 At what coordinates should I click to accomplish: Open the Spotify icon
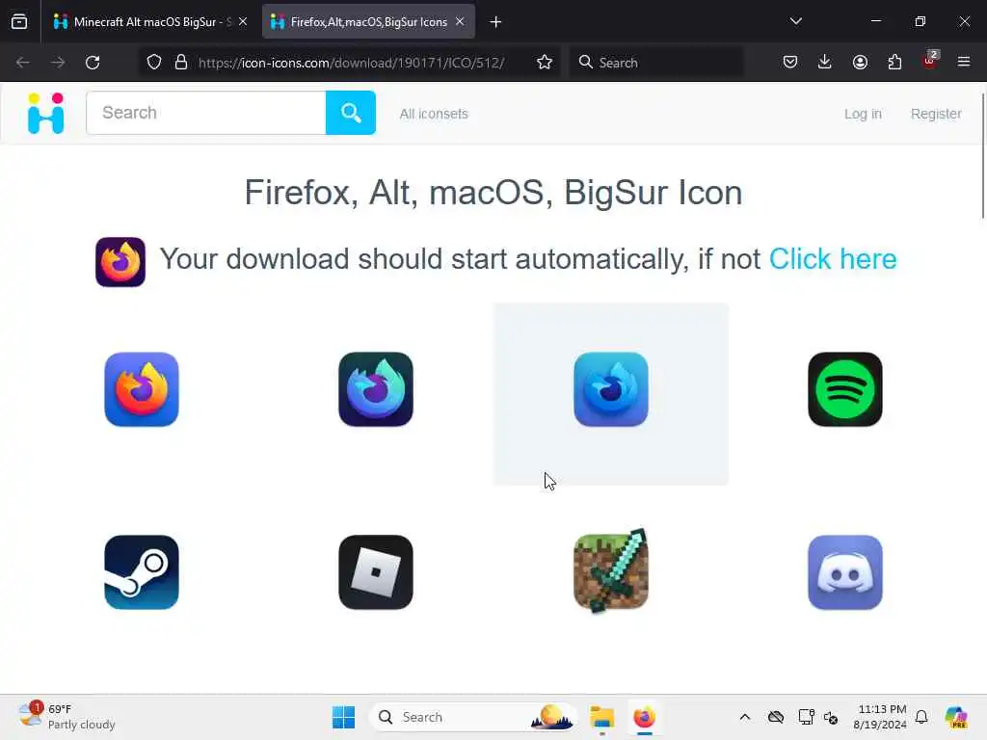click(x=844, y=389)
